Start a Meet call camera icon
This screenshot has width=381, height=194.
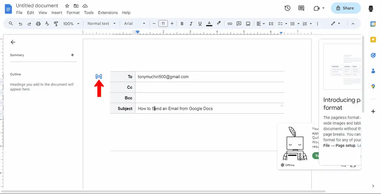click(x=316, y=8)
